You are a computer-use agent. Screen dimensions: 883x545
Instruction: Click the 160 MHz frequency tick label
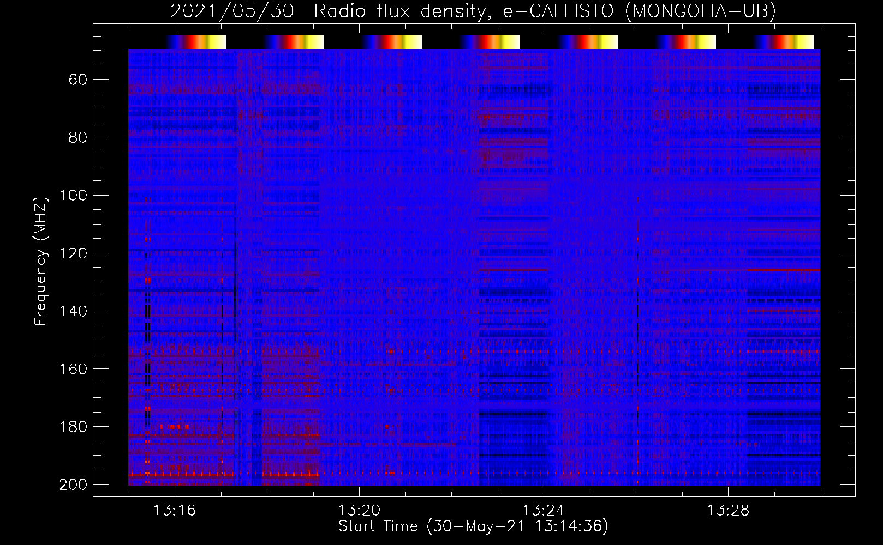pyautogui.click(x=73, y=368)
